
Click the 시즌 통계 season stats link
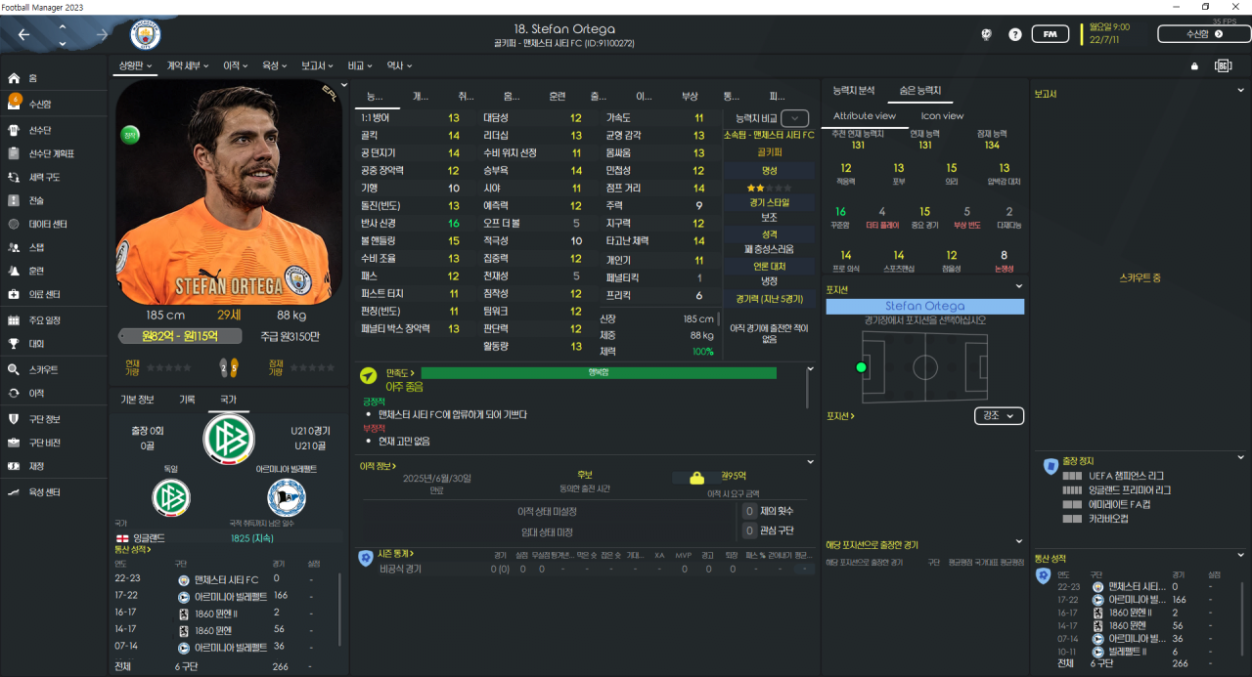pos(398,554)
